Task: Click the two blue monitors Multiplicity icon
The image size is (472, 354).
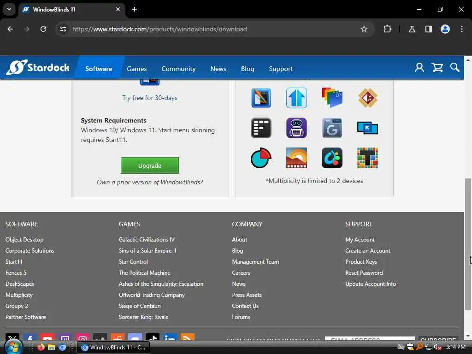Action: 367,128
